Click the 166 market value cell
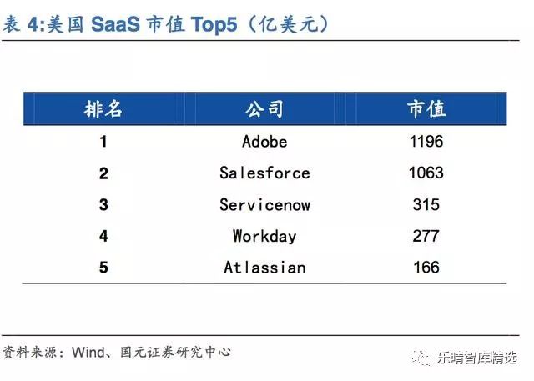The width and height of the screenshot is (534, 381). (x=426, y=268)
